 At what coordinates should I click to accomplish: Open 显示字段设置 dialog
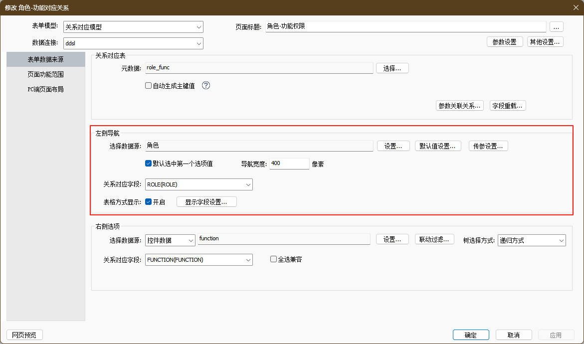pos(206,202)
